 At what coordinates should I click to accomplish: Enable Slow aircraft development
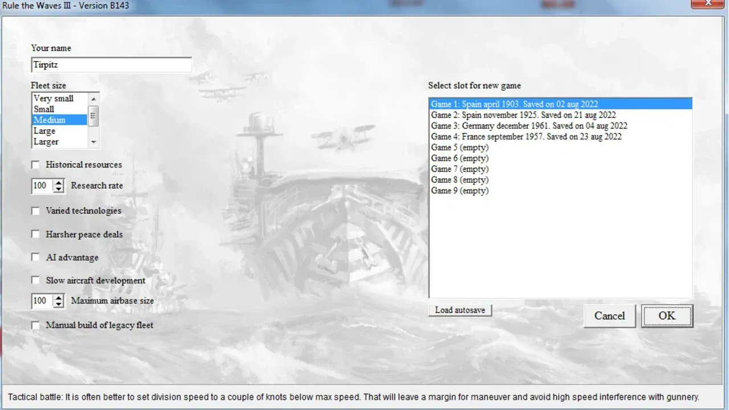(x=35, y=280)
